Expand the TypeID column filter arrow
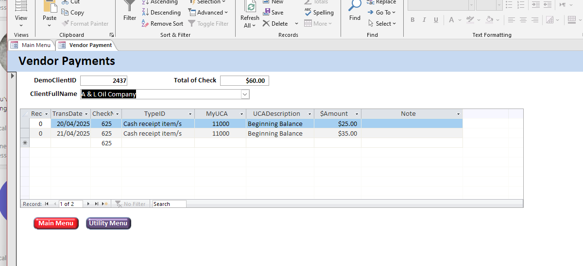 189,114
